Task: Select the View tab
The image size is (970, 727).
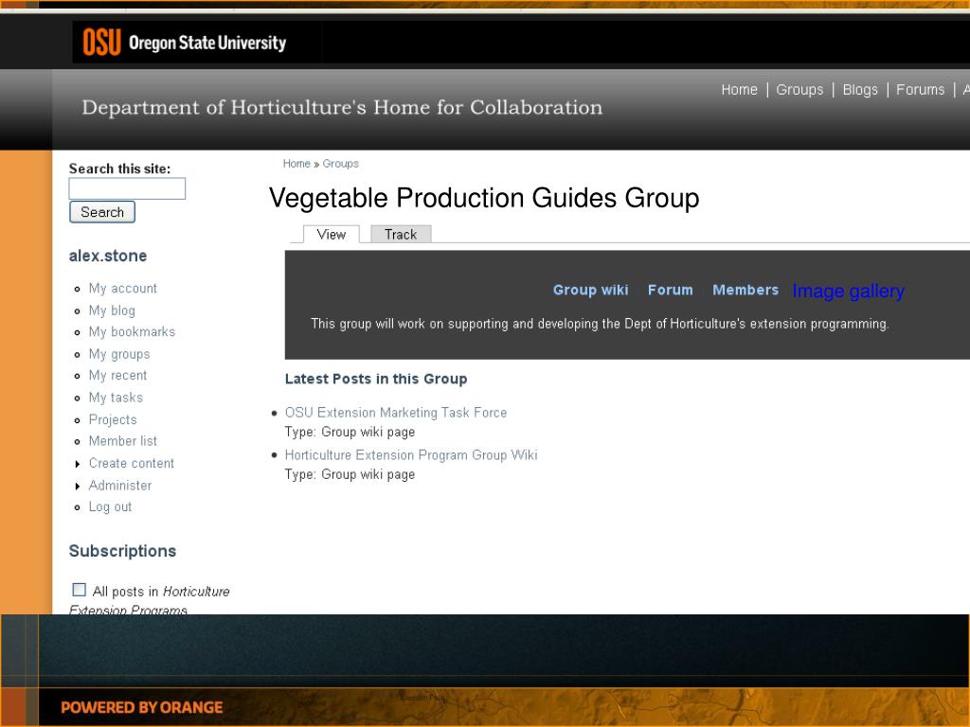Action: click(x=331, y=235)
